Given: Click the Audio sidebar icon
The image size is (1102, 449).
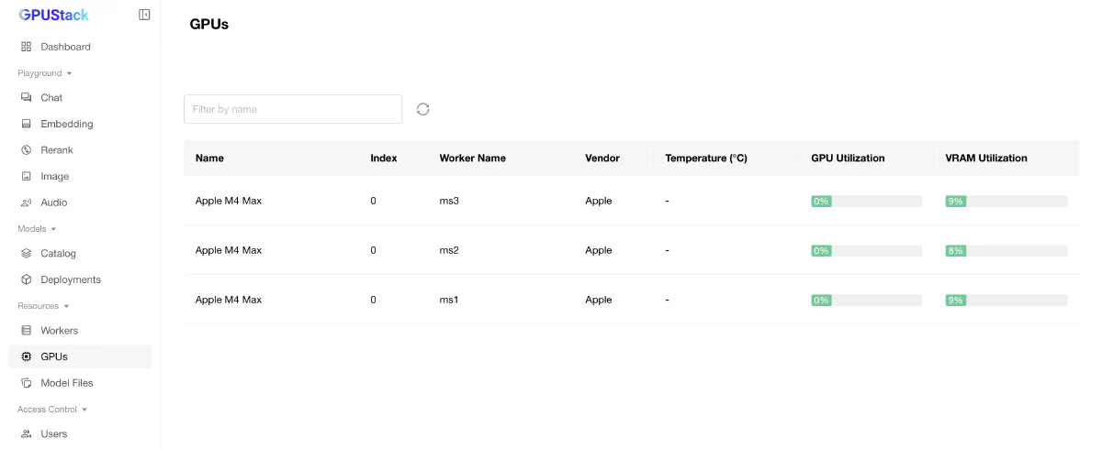Looking at the screenshot, I should [x=27, y=203].
